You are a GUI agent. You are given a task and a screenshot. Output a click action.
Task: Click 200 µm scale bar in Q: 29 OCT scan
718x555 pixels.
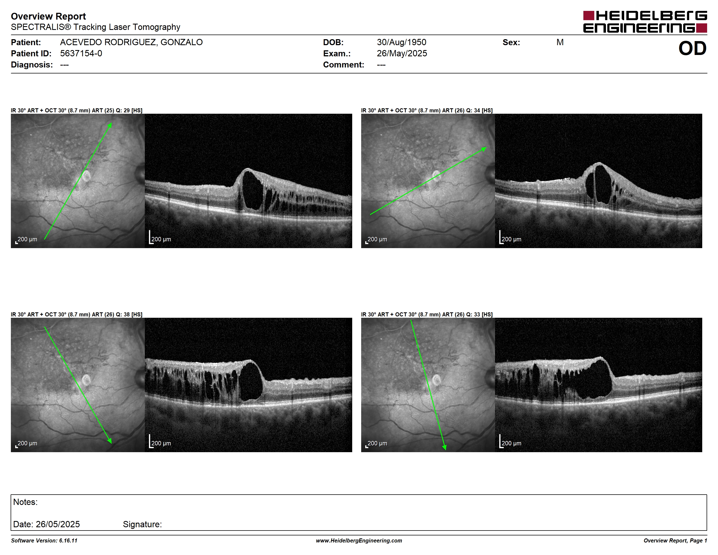160,238
